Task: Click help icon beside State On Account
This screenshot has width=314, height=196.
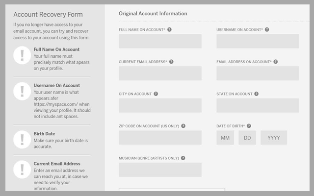Action: click(256, 94)
